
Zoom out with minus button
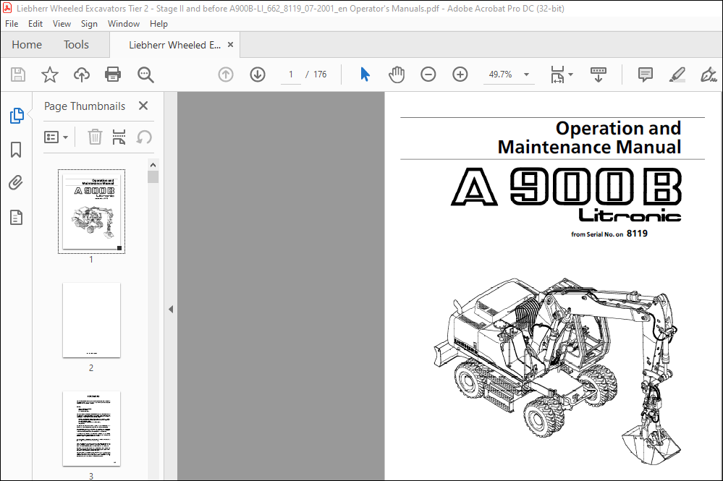[x=428, y=75]
